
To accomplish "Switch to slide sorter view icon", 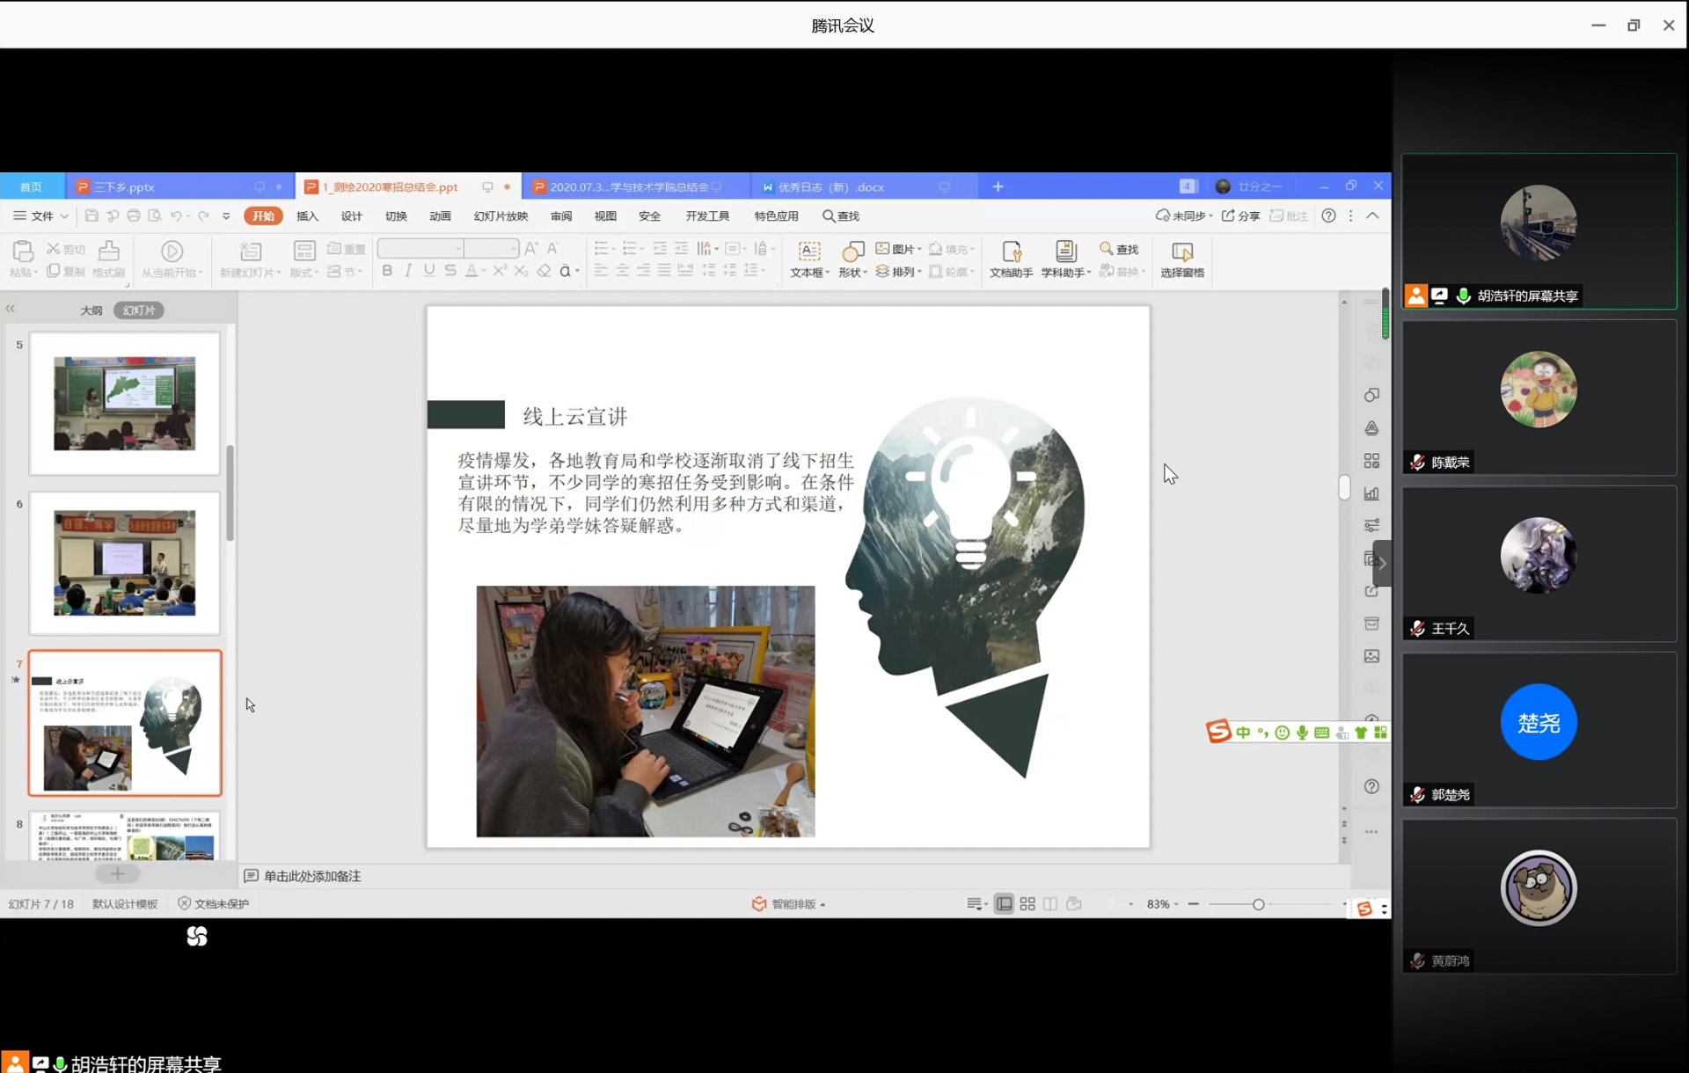I will click(x=1027, y=904).
